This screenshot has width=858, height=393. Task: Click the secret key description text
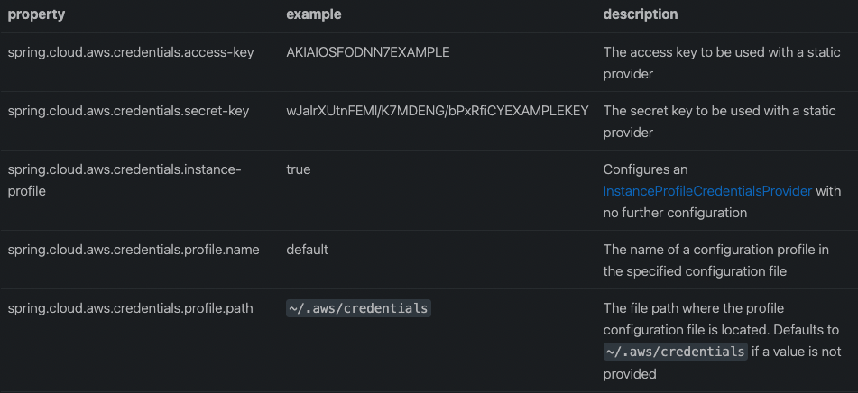pos(720,122)
